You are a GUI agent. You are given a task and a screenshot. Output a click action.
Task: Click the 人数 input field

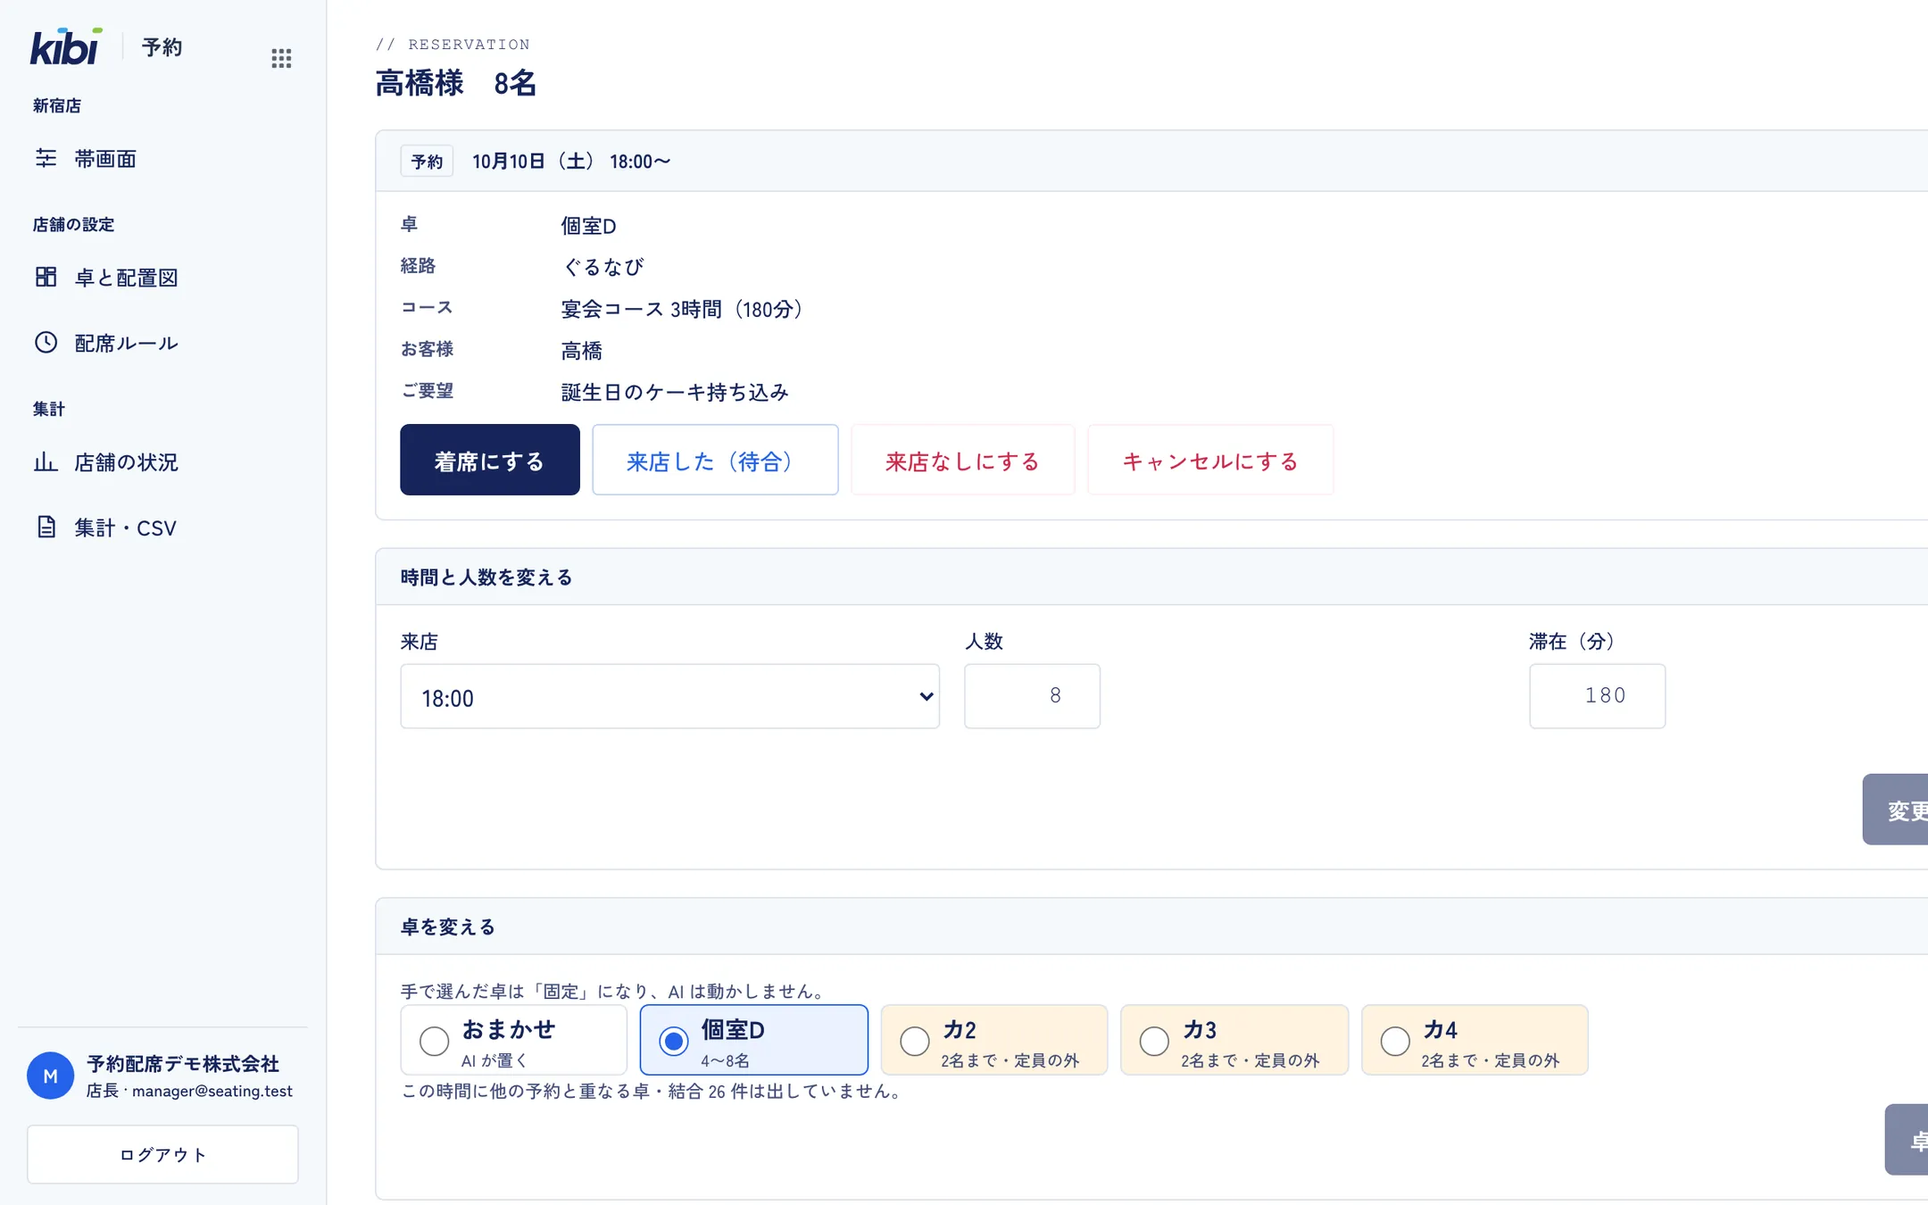(1032, 696)
